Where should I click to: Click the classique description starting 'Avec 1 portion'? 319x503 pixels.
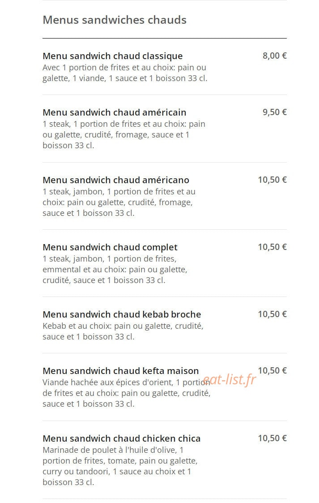click(125, 73)
